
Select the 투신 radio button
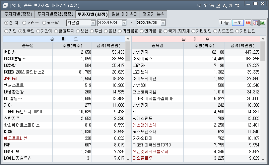point(92,31)
